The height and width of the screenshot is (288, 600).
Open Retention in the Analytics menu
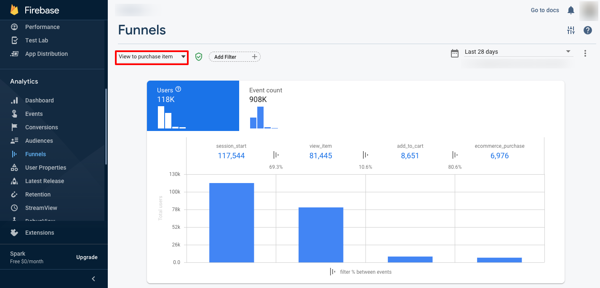point(37,194)
